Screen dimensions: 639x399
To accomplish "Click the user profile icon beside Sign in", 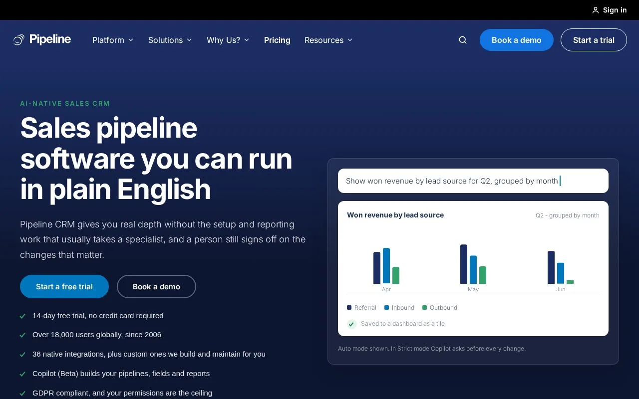I will [596, 10].
